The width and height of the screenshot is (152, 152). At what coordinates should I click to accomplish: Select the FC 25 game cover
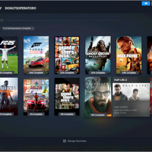(9, 55)
